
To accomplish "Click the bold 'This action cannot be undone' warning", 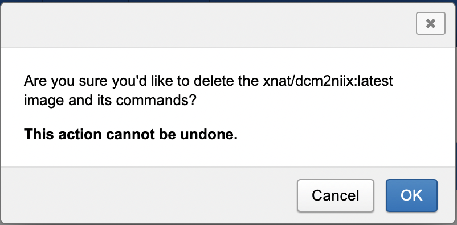I will tap(130, 135).
